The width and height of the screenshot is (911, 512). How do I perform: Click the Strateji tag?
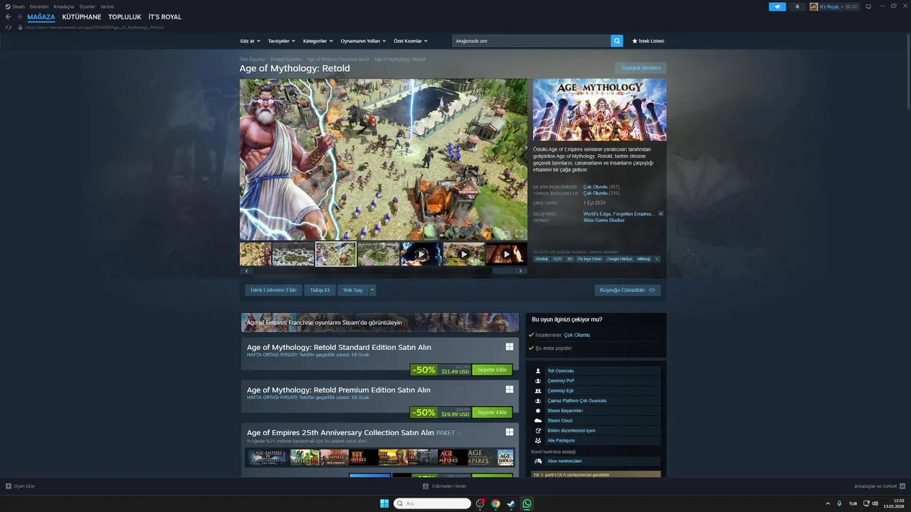click(x=542, y=259)
